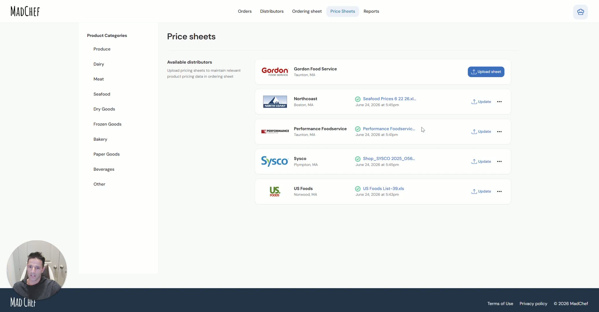Click the Performance Foodservice logo
The width and height of the screenshot is (599, 312).
pos(275,131)
